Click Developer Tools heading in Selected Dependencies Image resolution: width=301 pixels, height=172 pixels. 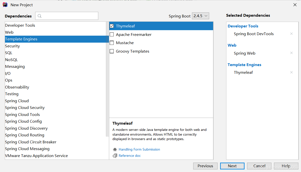[243, 26]
